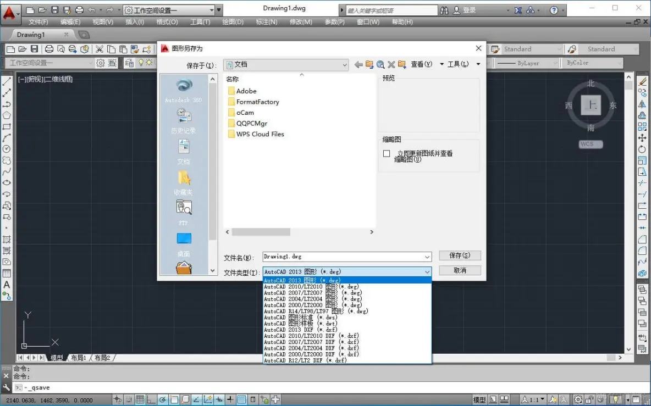Open the 保存于 location dropdown
This screenshot has height=406, width=651.
point(286,64)
